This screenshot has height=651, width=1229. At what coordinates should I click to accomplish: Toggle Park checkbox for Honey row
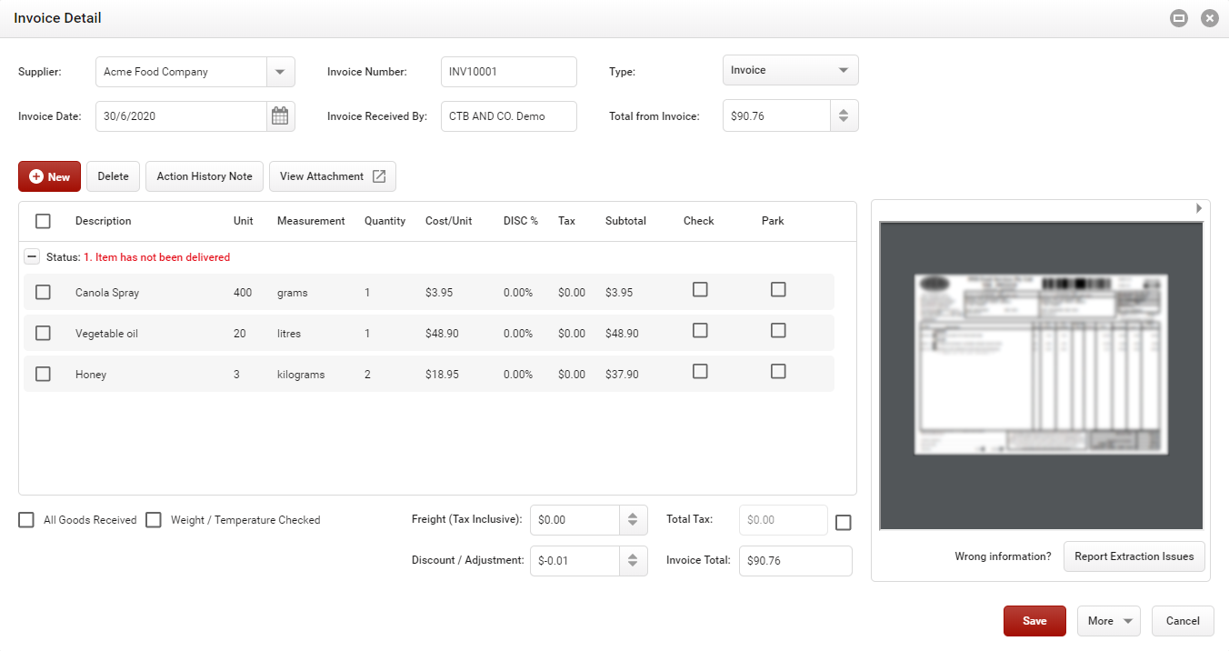point(778,371)
